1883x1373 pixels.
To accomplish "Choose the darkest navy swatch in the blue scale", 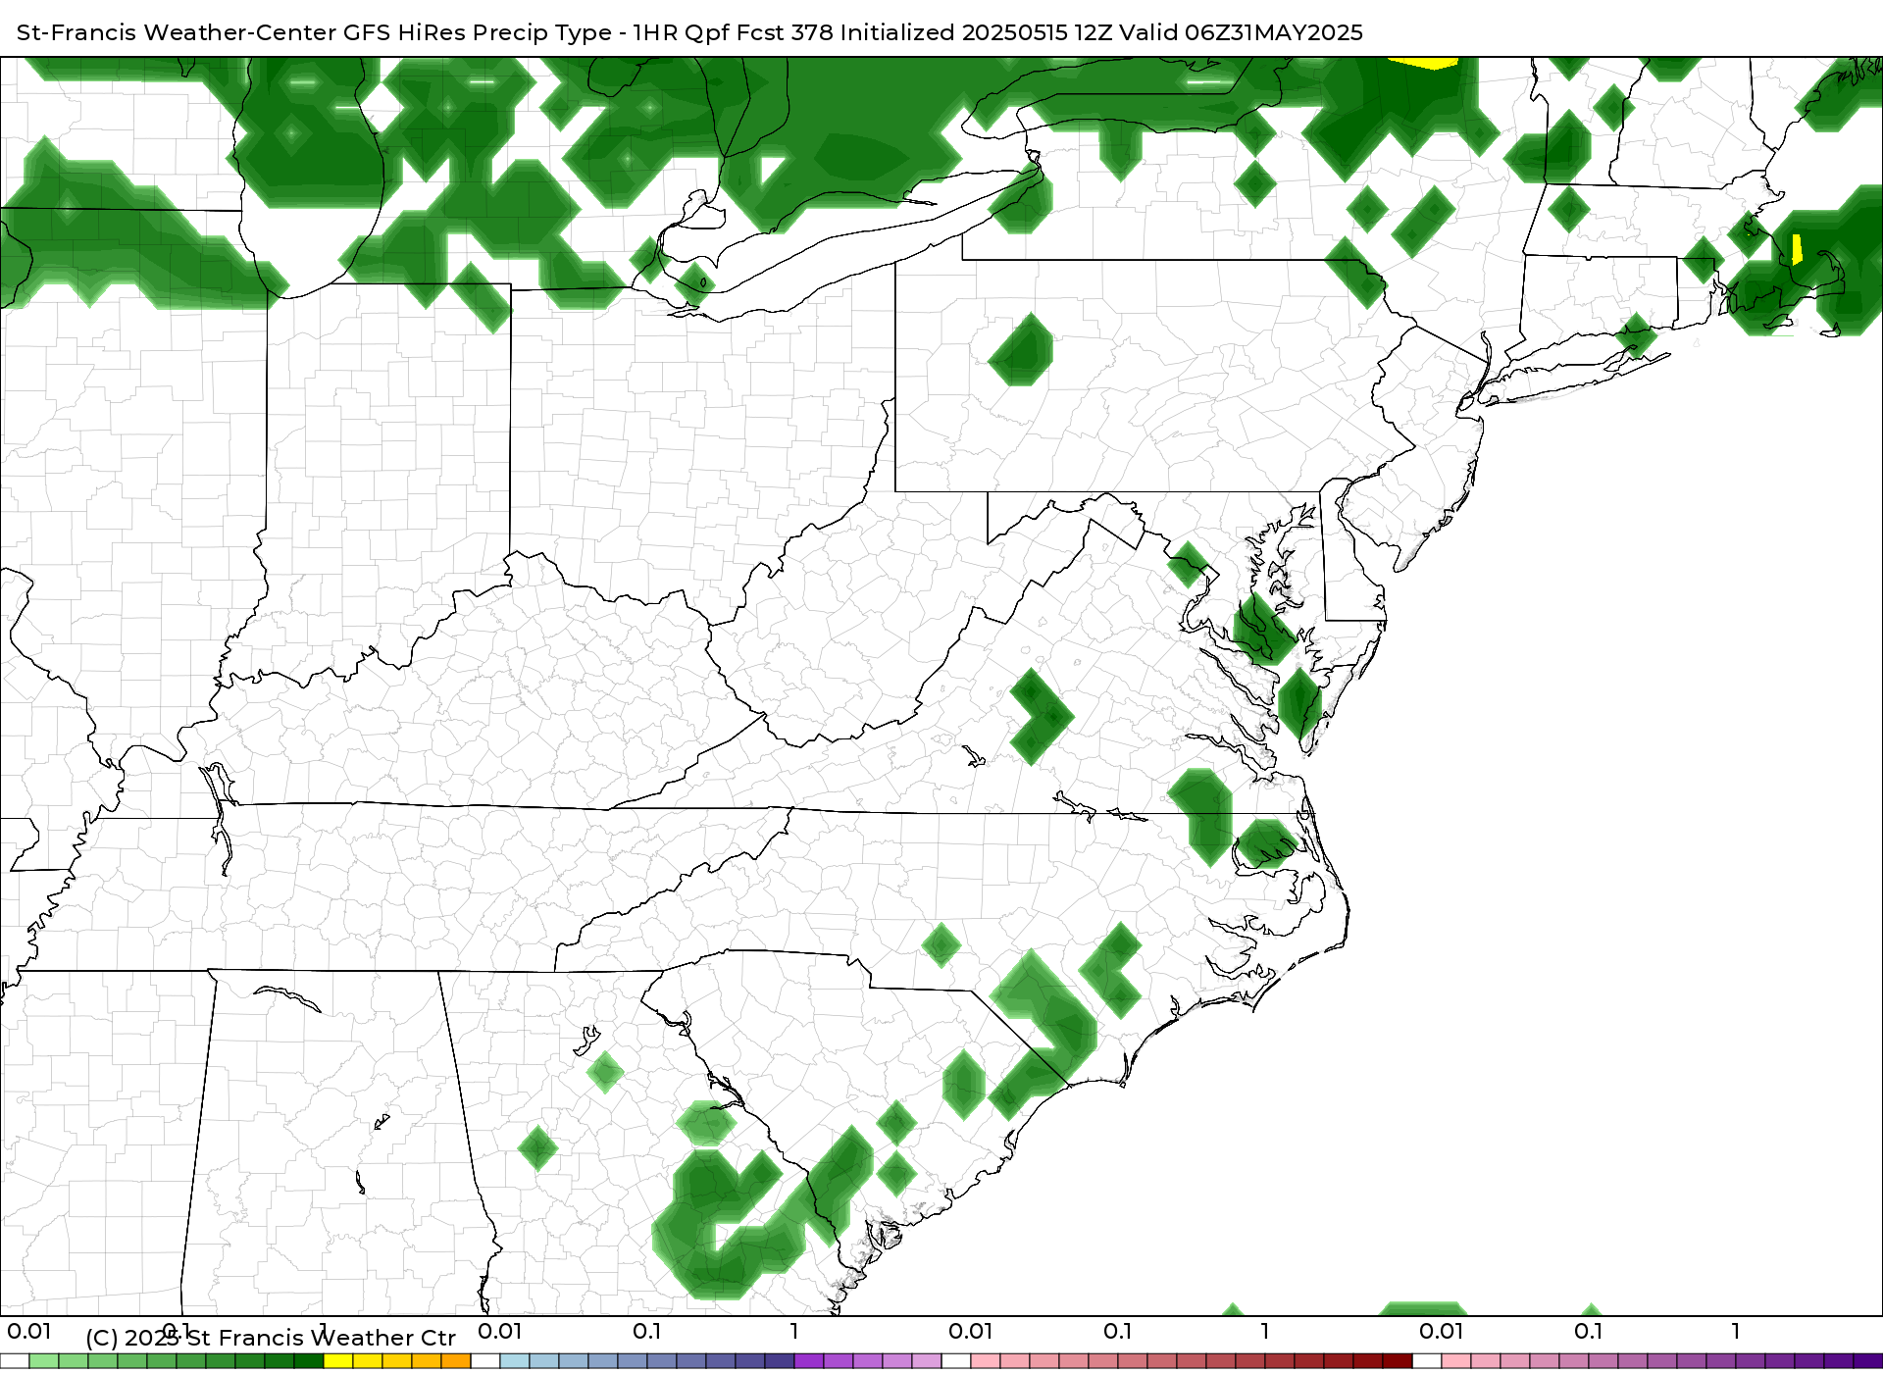I will [780, 1361].
